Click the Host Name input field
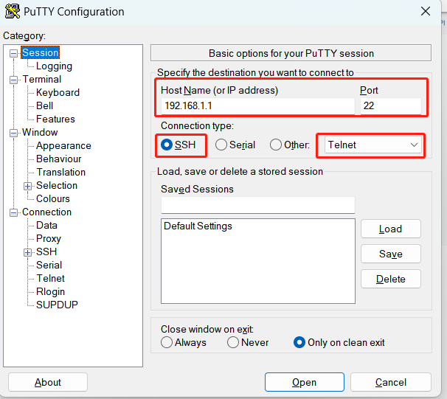The height and width of the screenshot is (399, 447). (258, 106)
